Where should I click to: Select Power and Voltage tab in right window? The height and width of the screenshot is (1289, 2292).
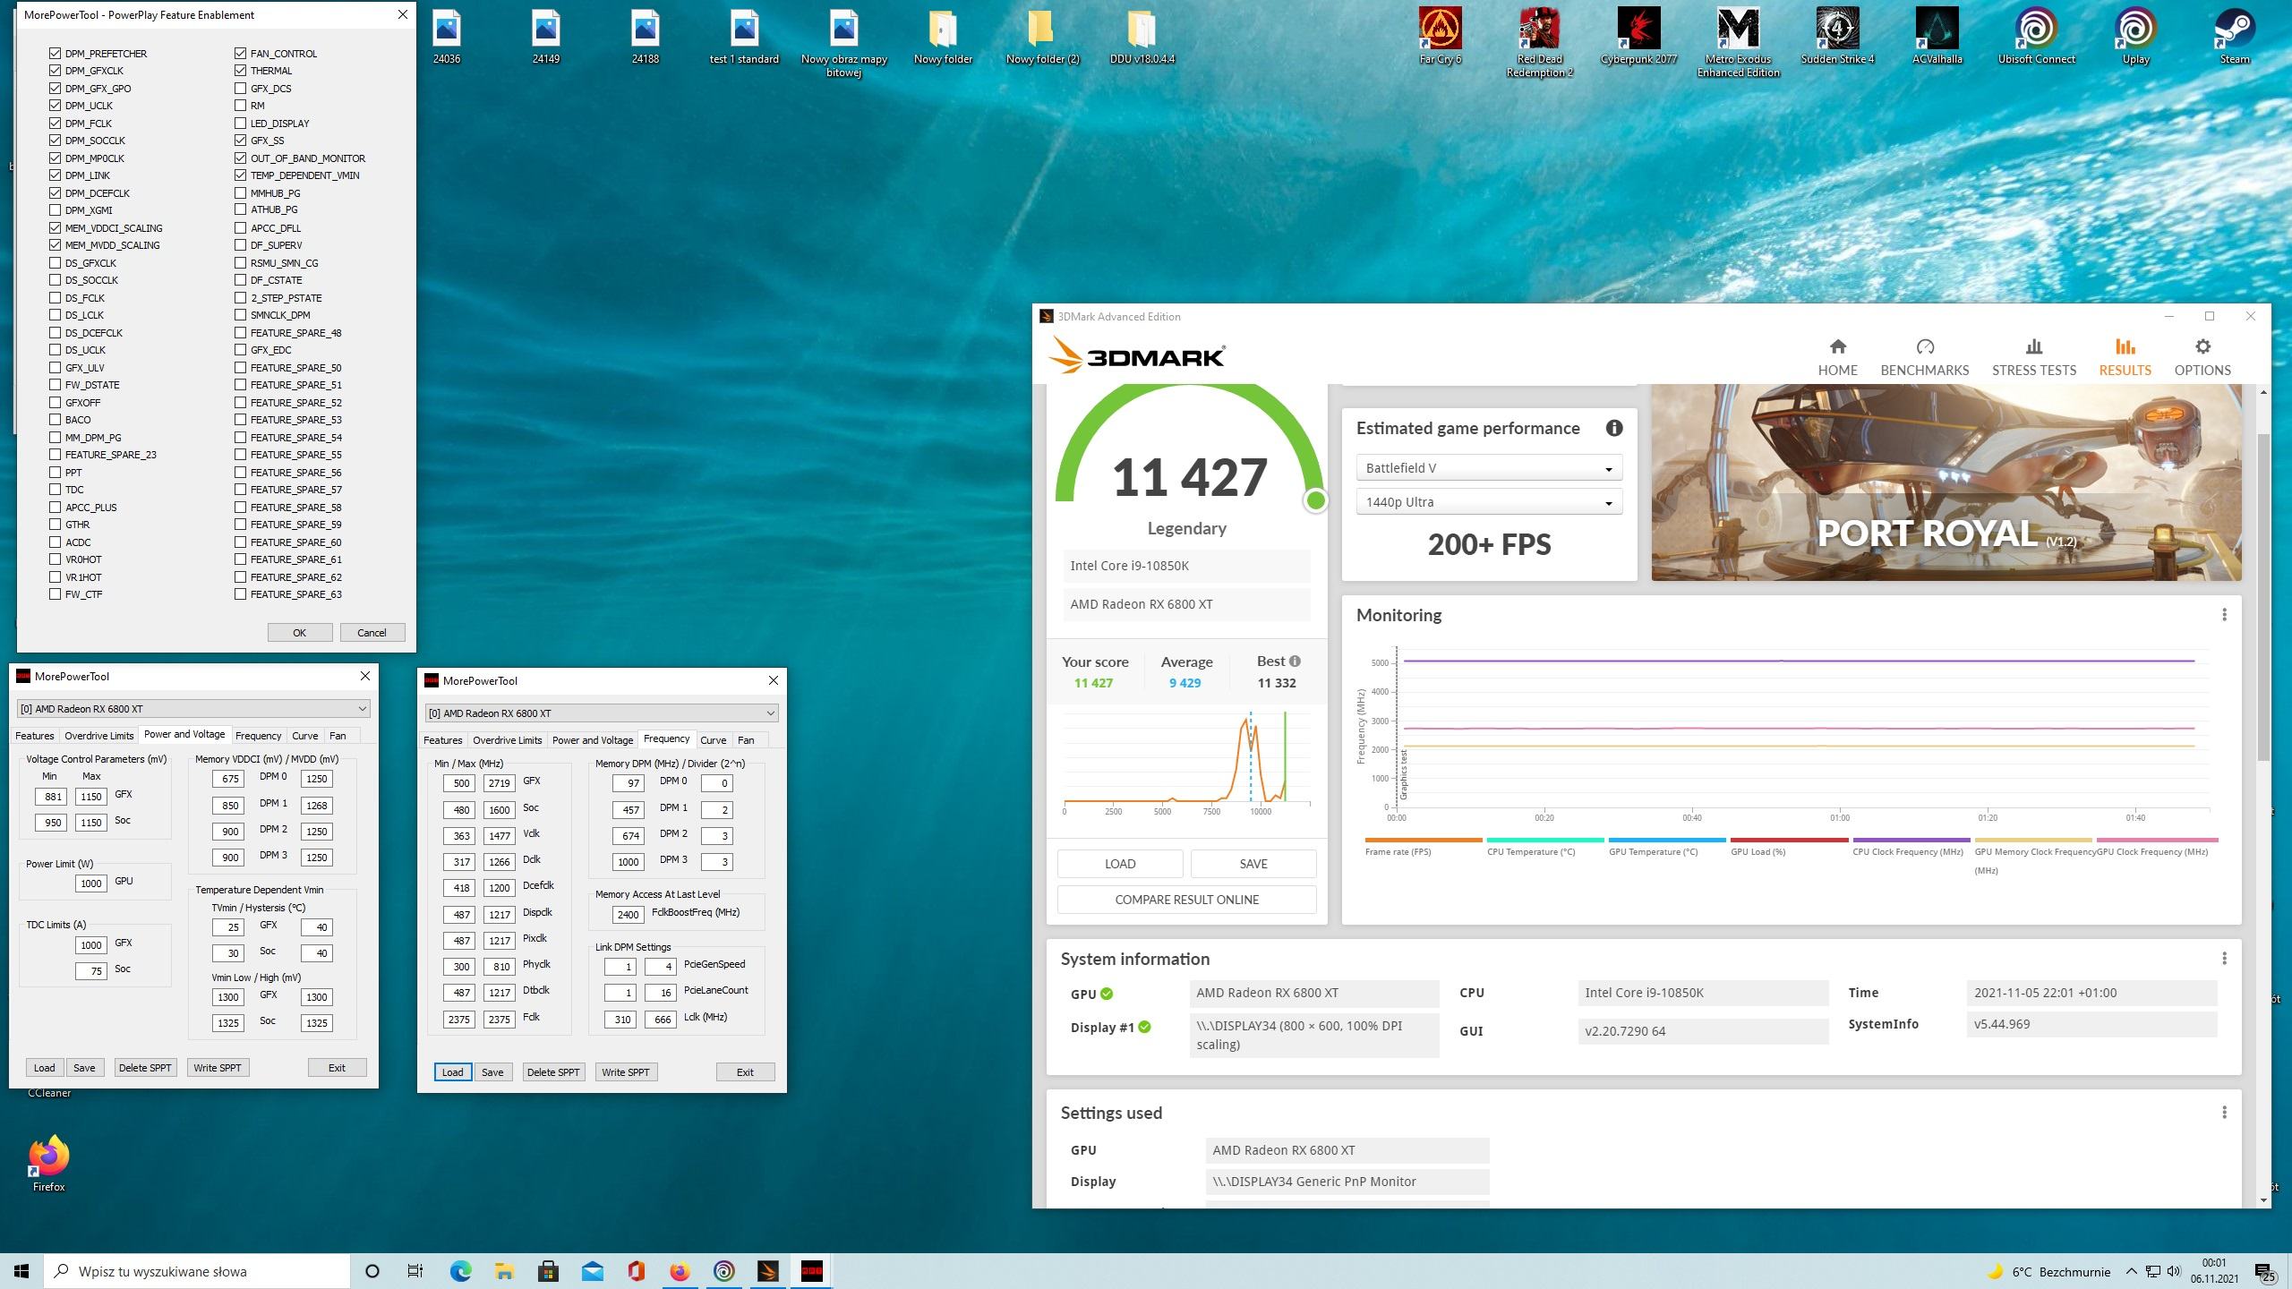593,740
